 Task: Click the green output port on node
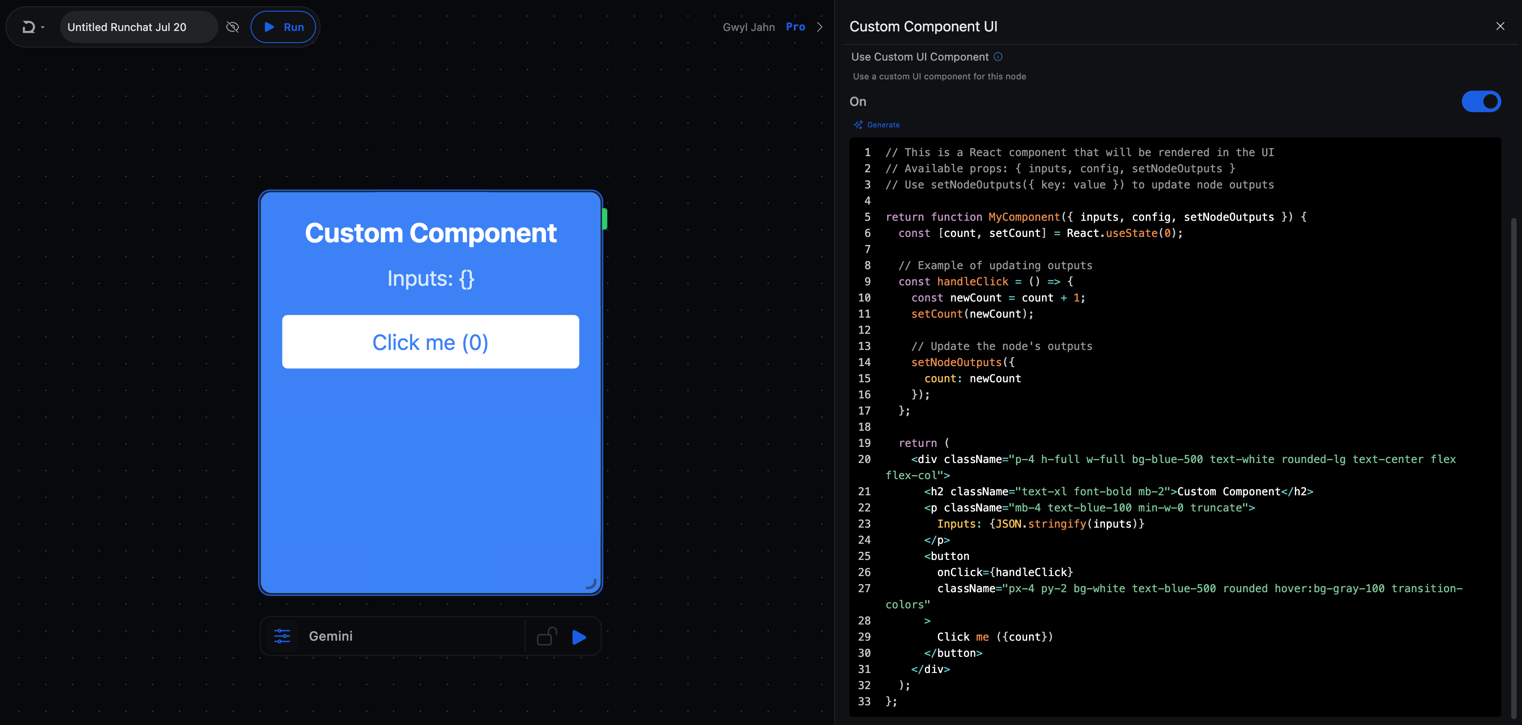coord(604,219)
